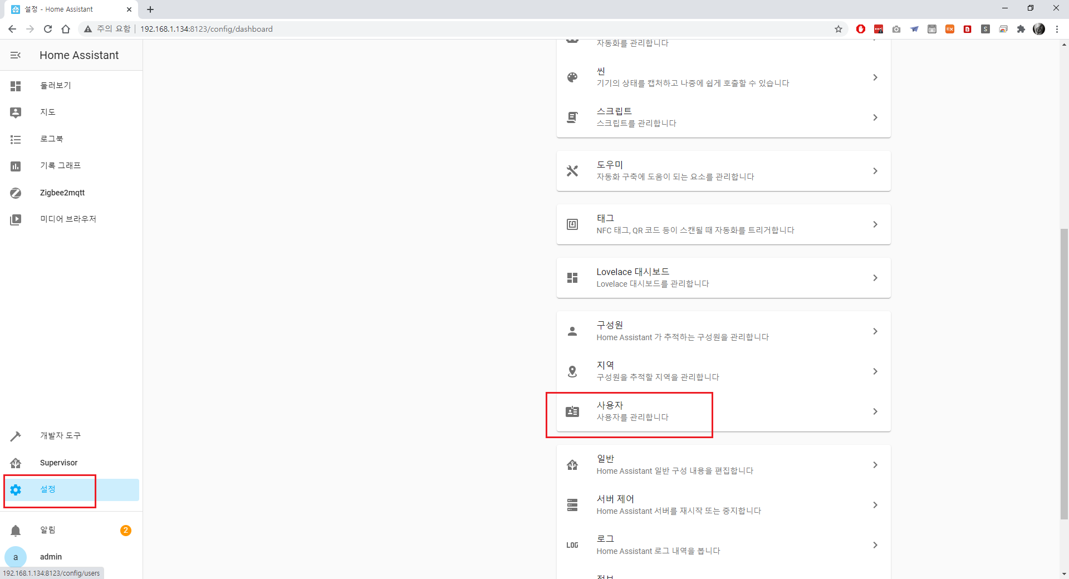1069x579 pixels.
Task: Select 로그북 in the sidebar menu
Action: 52,139
